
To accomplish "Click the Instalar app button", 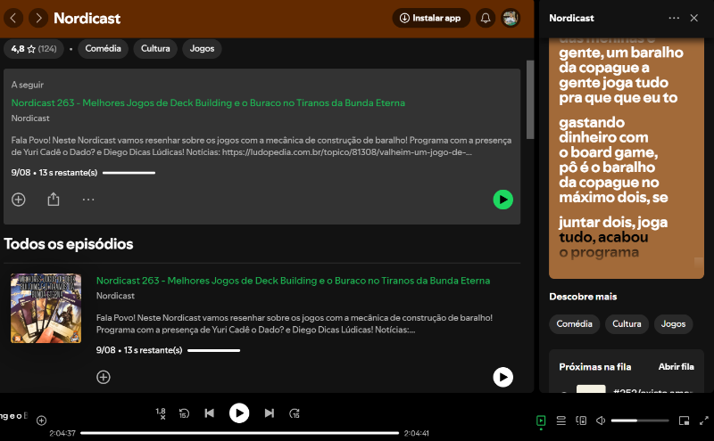I will [431, 18].
